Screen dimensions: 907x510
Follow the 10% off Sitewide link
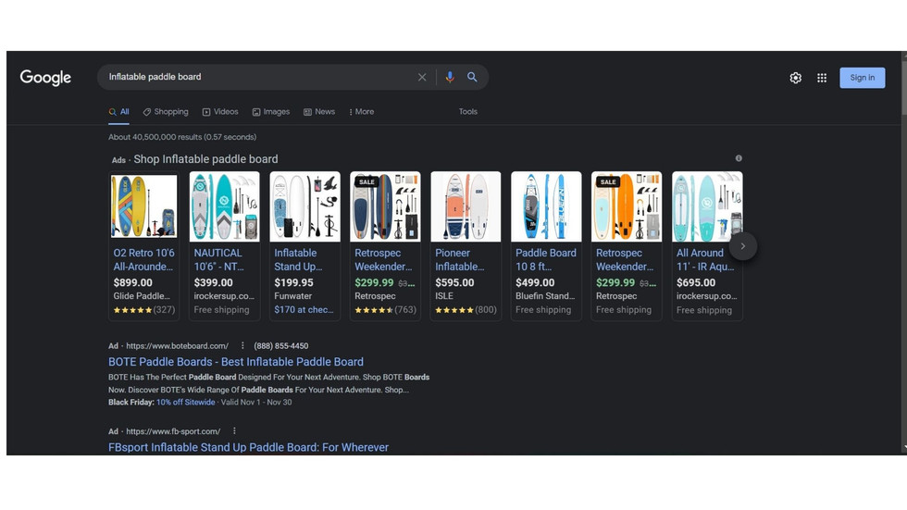coord(185,403)
